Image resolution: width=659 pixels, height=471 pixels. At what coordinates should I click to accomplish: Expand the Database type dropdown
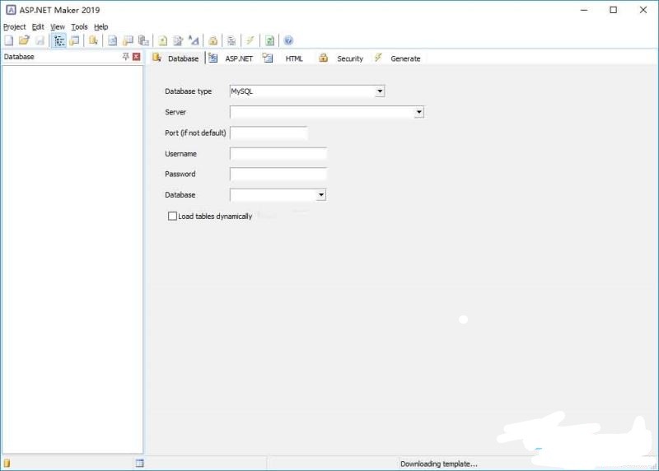click(x=380, y=91)
